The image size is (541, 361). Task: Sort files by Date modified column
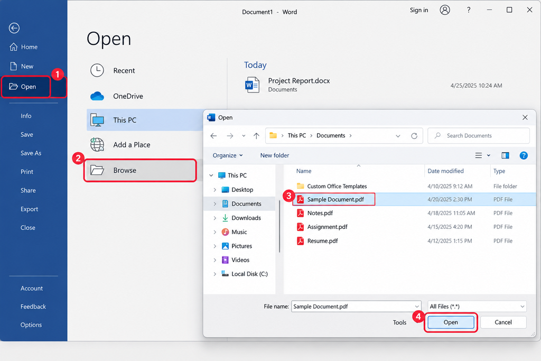[445, 171]
